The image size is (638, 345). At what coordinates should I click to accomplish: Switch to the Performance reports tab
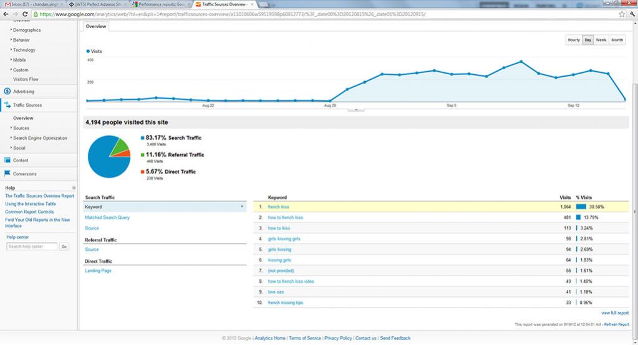coord(161,4)
